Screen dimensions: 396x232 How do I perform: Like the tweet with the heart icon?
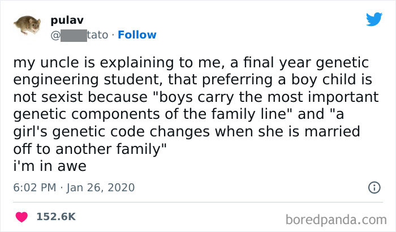click(x=23, y=217)
